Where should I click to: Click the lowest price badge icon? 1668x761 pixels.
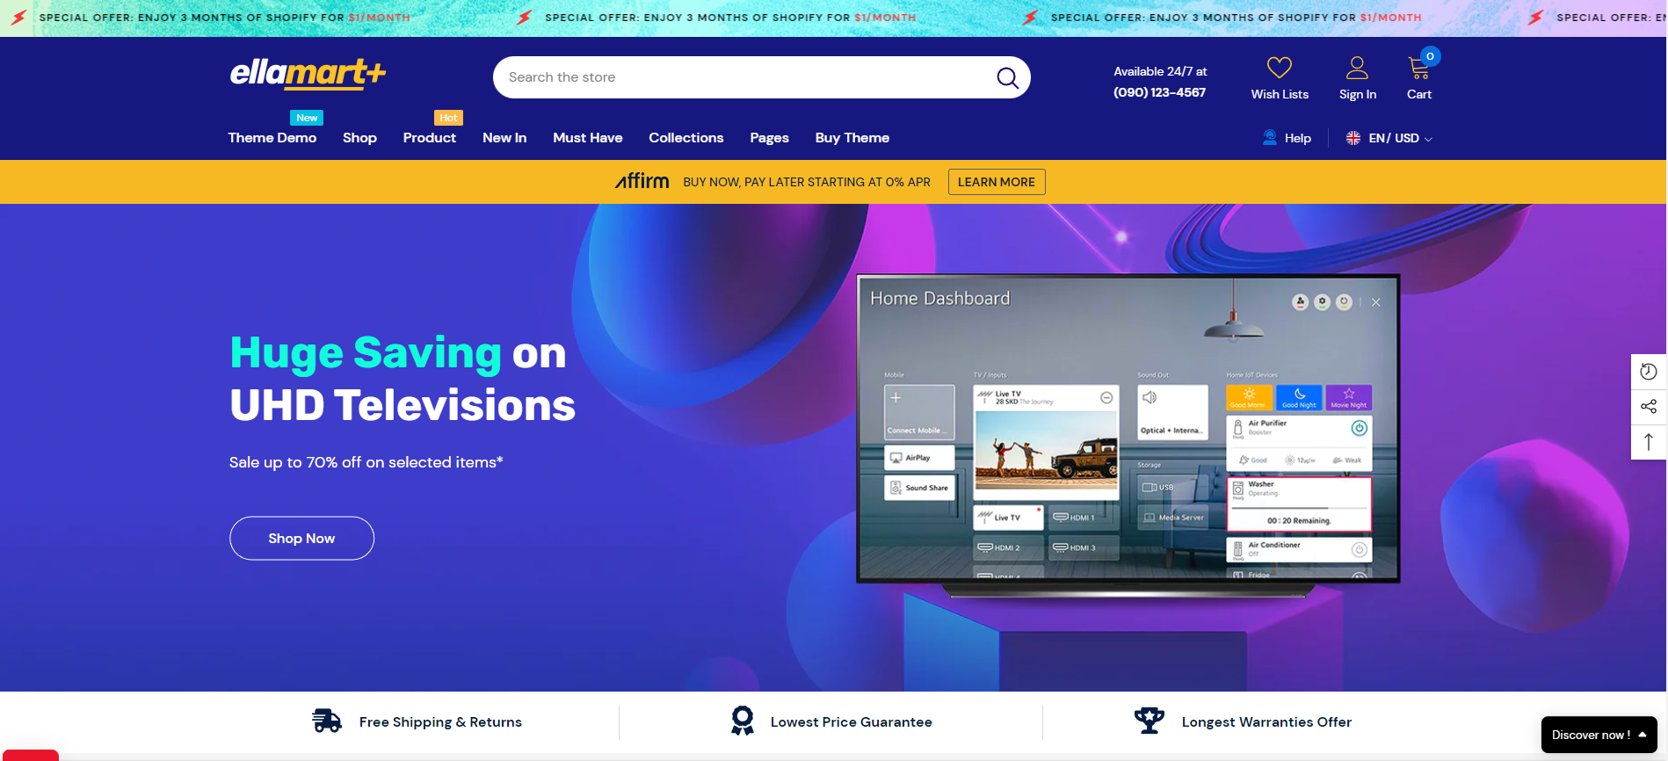coord(743,721)
